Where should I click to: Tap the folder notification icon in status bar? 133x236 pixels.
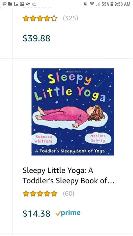[10, 4]
